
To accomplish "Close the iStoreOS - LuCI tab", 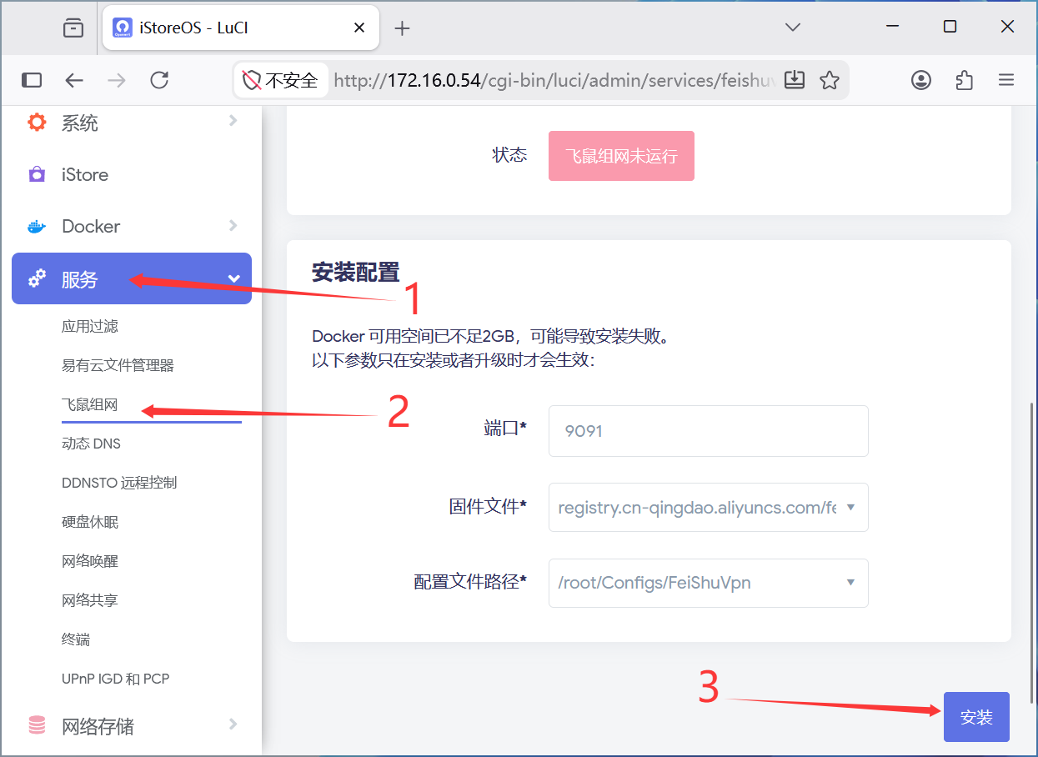I will 359,28.
